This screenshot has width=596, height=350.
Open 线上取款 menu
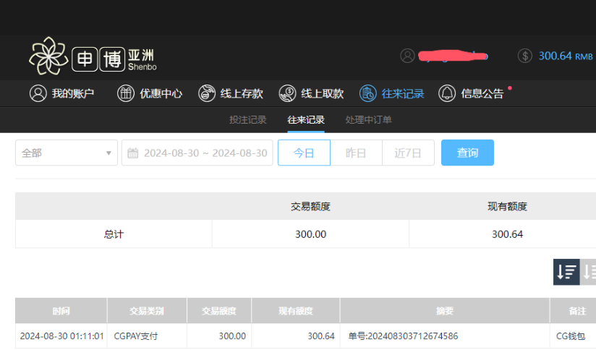311,93
